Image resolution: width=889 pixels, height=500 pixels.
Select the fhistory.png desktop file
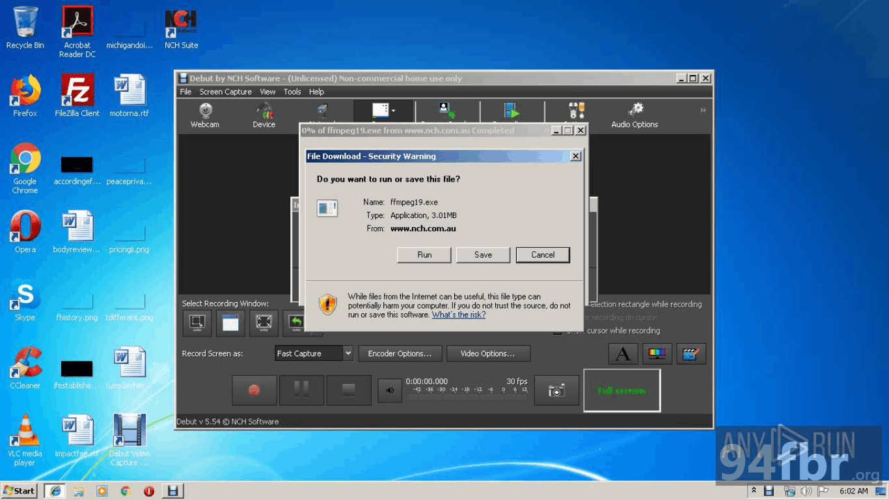point(77,306)
